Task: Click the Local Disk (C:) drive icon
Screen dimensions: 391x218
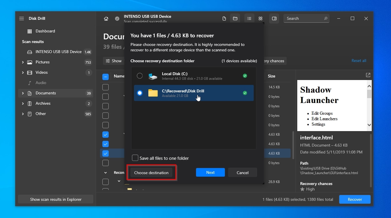Action: (153, 76)
